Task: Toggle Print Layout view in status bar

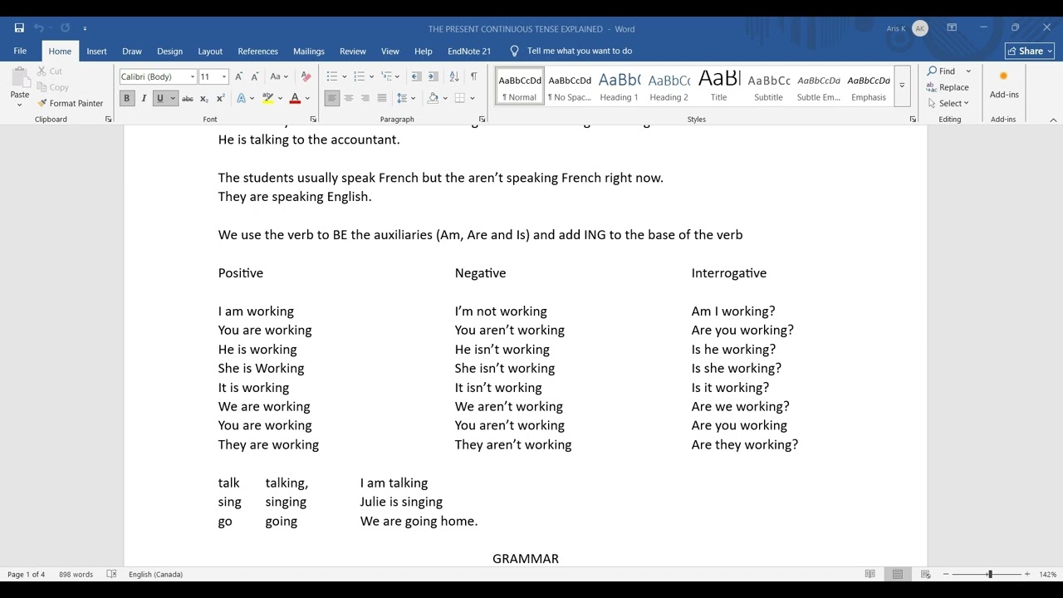Action: (x=898, y=574)
